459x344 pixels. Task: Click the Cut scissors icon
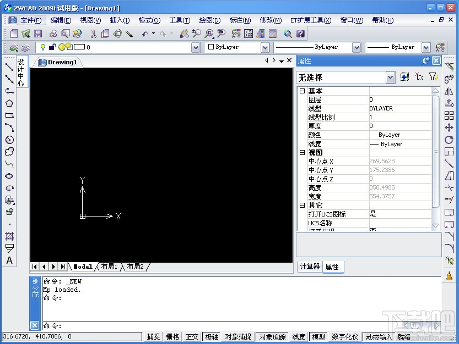93,34
